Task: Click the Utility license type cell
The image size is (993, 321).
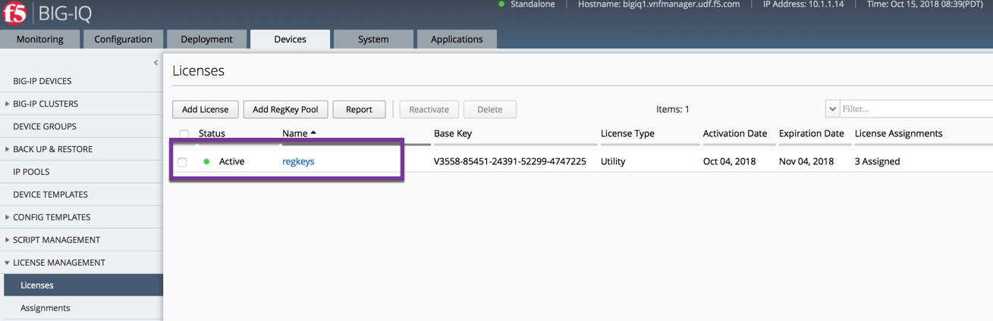Action: coord(614,161)
